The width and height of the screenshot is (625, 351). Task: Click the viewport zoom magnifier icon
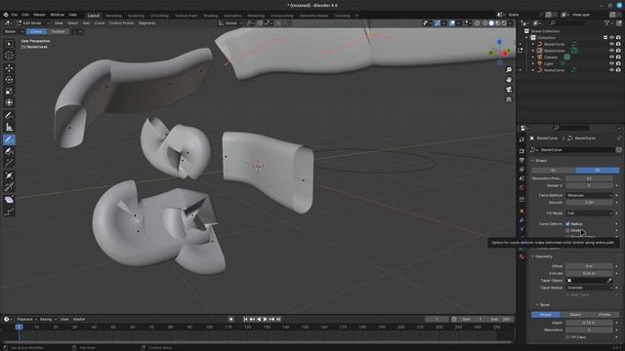[x=509, y=70]
